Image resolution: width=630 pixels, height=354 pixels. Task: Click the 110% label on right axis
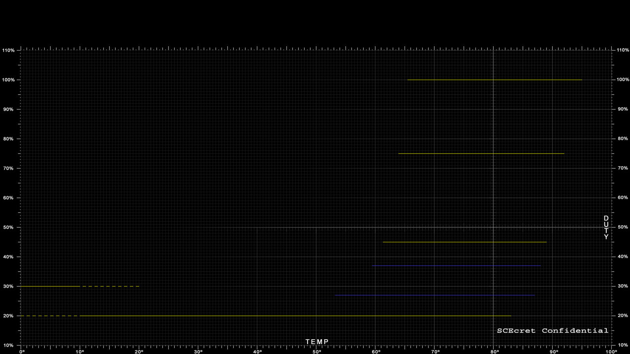pyautogui.click(x=623, y=50)
